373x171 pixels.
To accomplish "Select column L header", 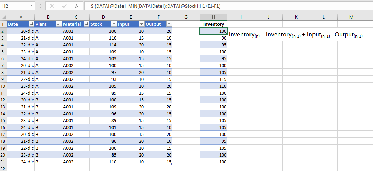I will click(323, 17).
